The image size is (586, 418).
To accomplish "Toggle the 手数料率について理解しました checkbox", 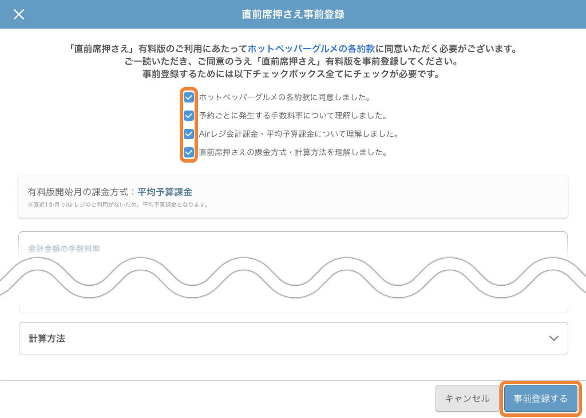I will (x=188, y=115).
